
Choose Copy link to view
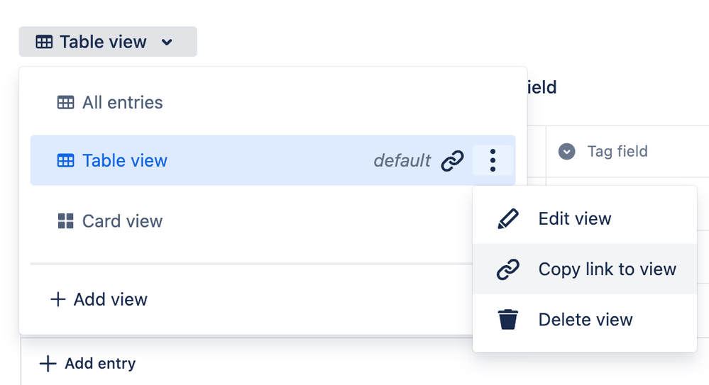[x=607, y=269]
